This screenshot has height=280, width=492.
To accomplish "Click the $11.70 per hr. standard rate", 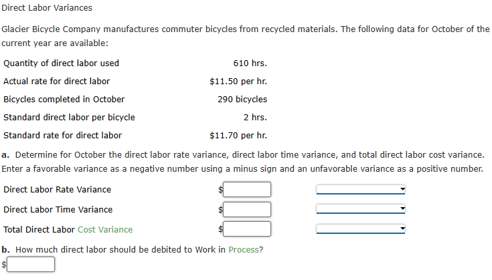I will click(238, 136).
